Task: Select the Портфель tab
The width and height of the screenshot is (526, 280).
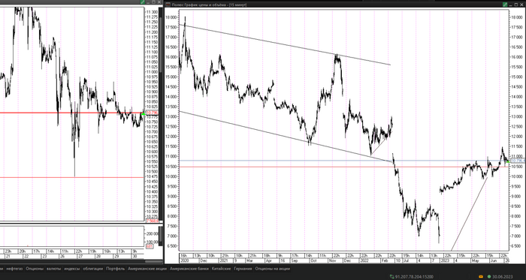Action: 116,269
